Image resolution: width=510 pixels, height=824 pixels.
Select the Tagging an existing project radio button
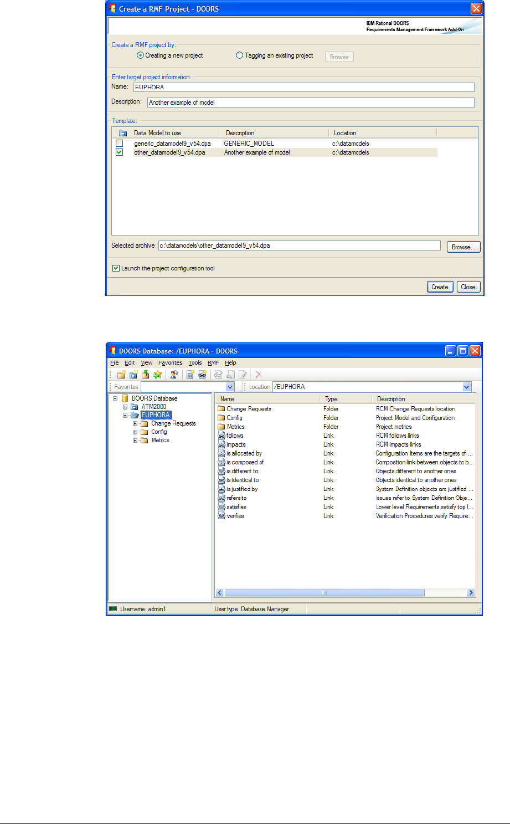pyautogui.click(x=240, y=55)
